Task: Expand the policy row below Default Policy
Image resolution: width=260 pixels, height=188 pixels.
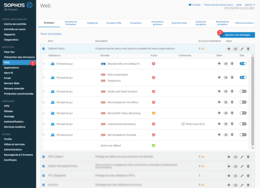Action: coord(43,157)
